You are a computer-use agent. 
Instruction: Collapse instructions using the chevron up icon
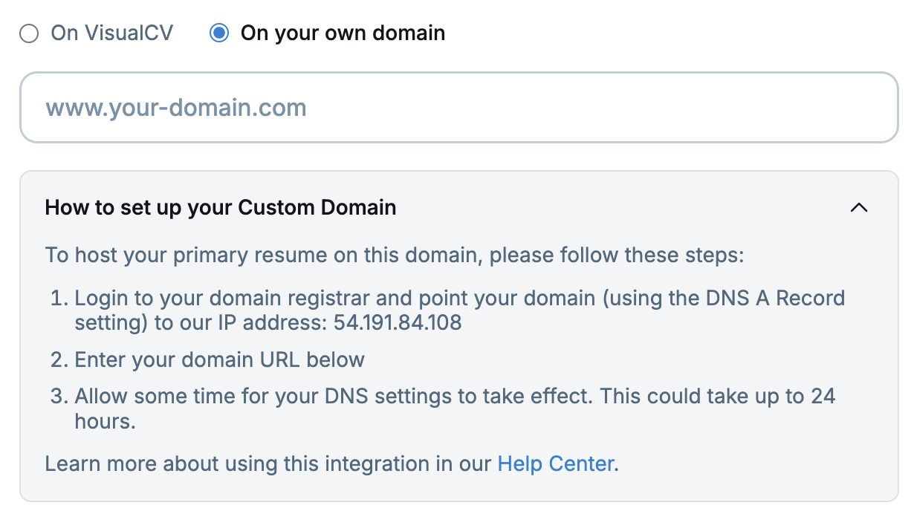pos(858,208)
